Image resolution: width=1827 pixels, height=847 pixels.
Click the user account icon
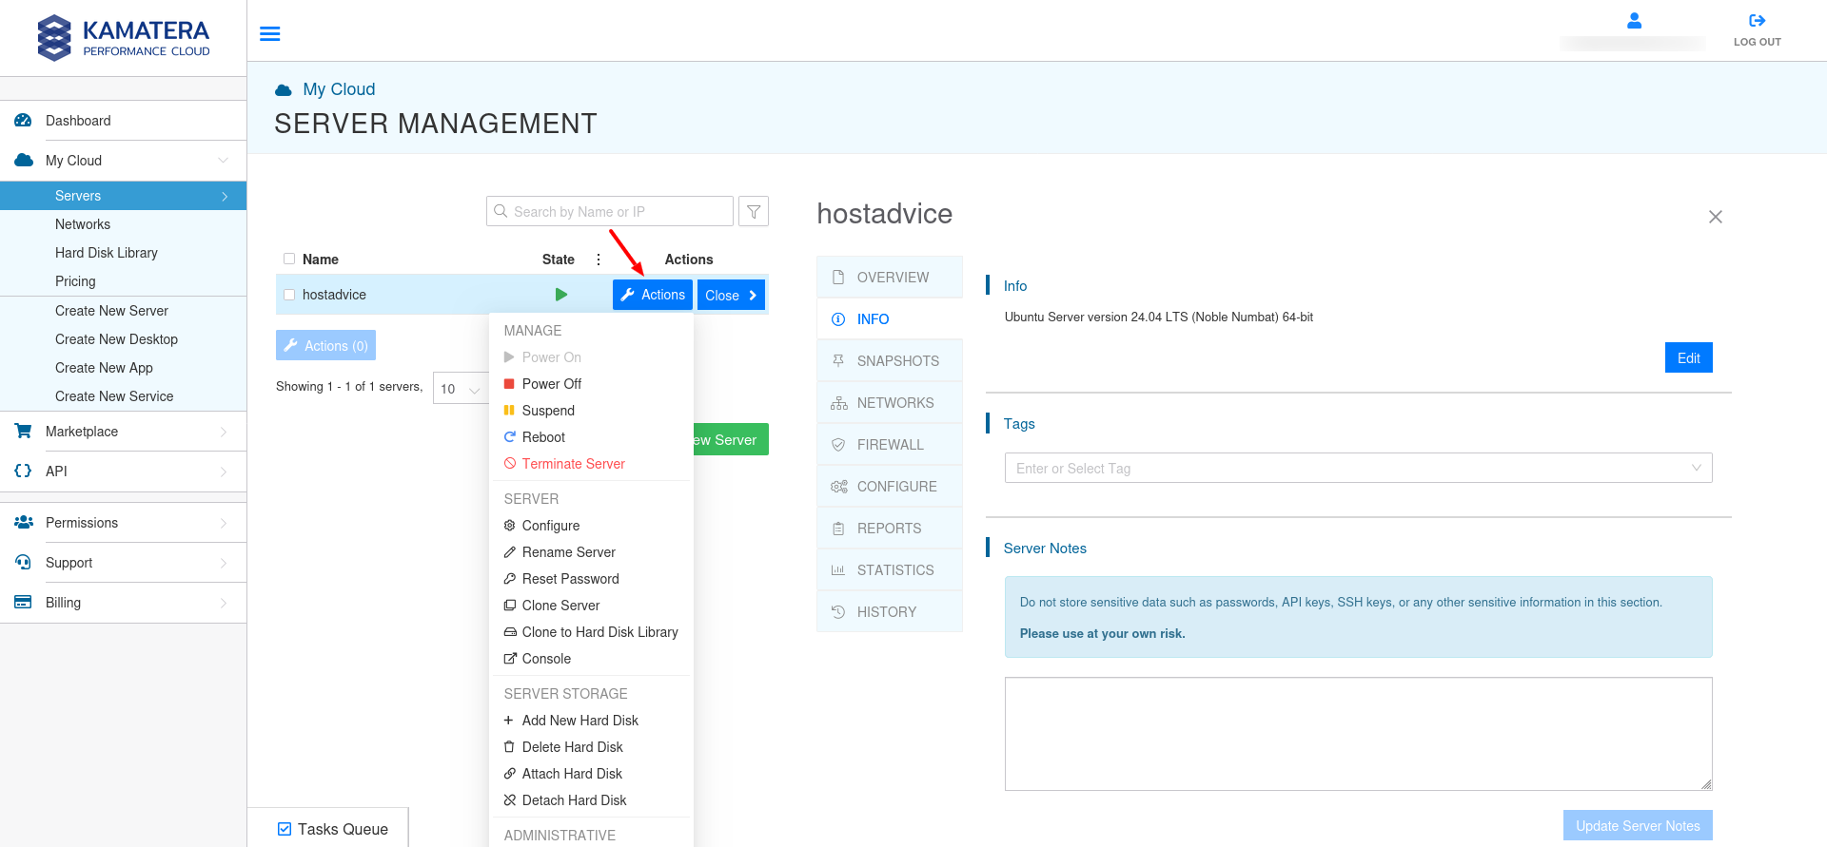coord(1634,20)
